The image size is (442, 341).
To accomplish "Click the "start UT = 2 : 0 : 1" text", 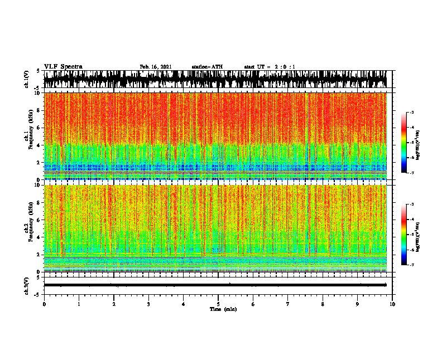I will [x=270, y=67].
